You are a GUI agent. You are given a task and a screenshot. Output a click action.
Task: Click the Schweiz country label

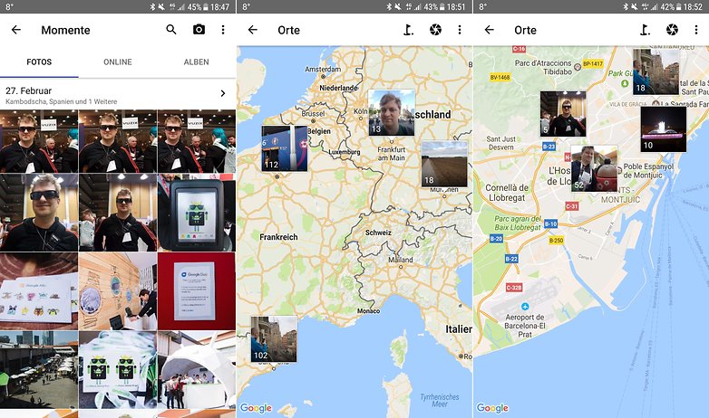tap(378, 233)
